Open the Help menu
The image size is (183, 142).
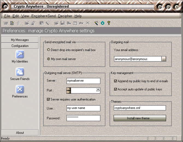(78, 16)
